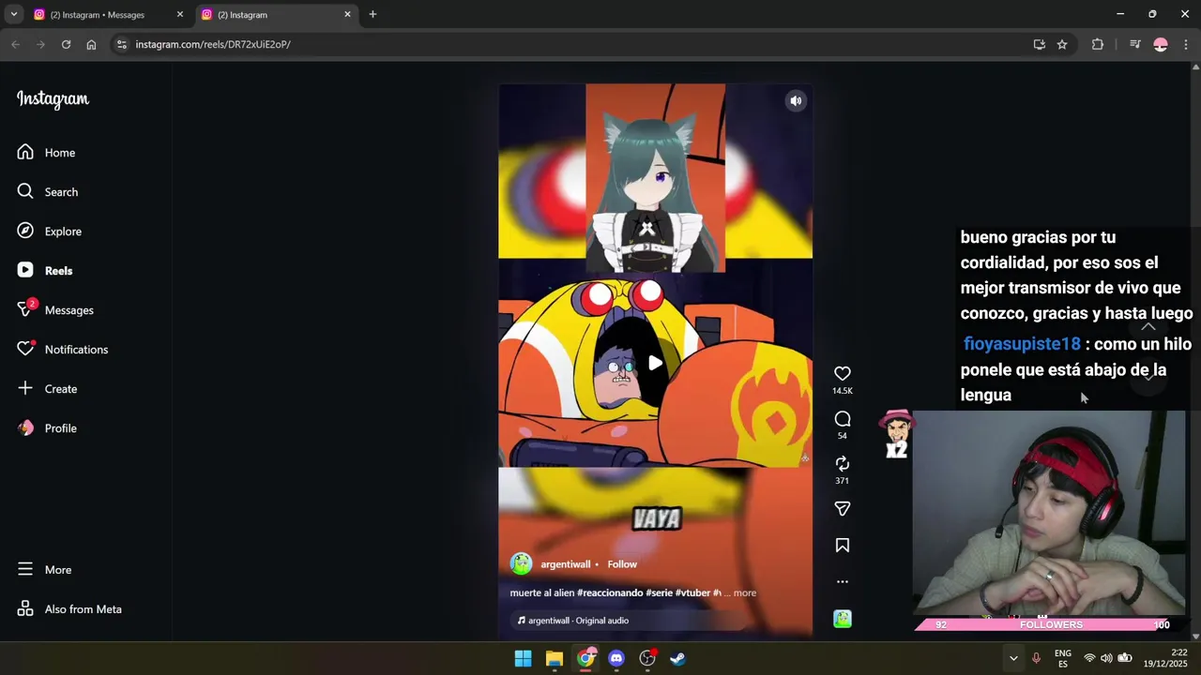The image size is (1201, 675).
Task: Go forward with browser forward arrow
Action: [40, 44]
